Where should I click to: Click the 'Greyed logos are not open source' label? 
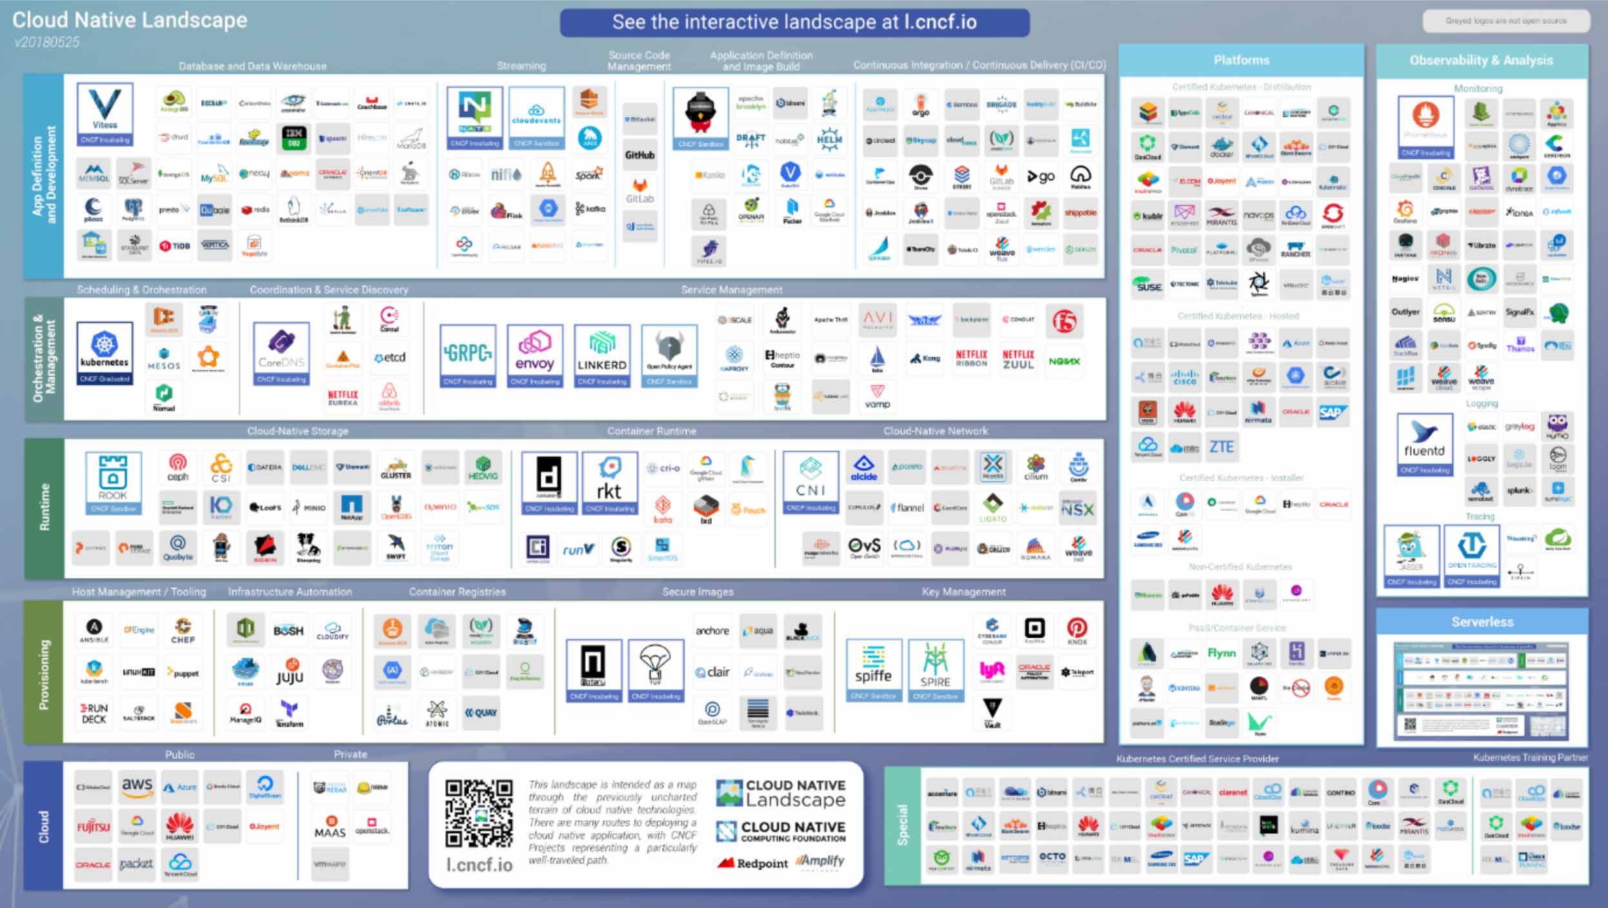click(1506, 21)
